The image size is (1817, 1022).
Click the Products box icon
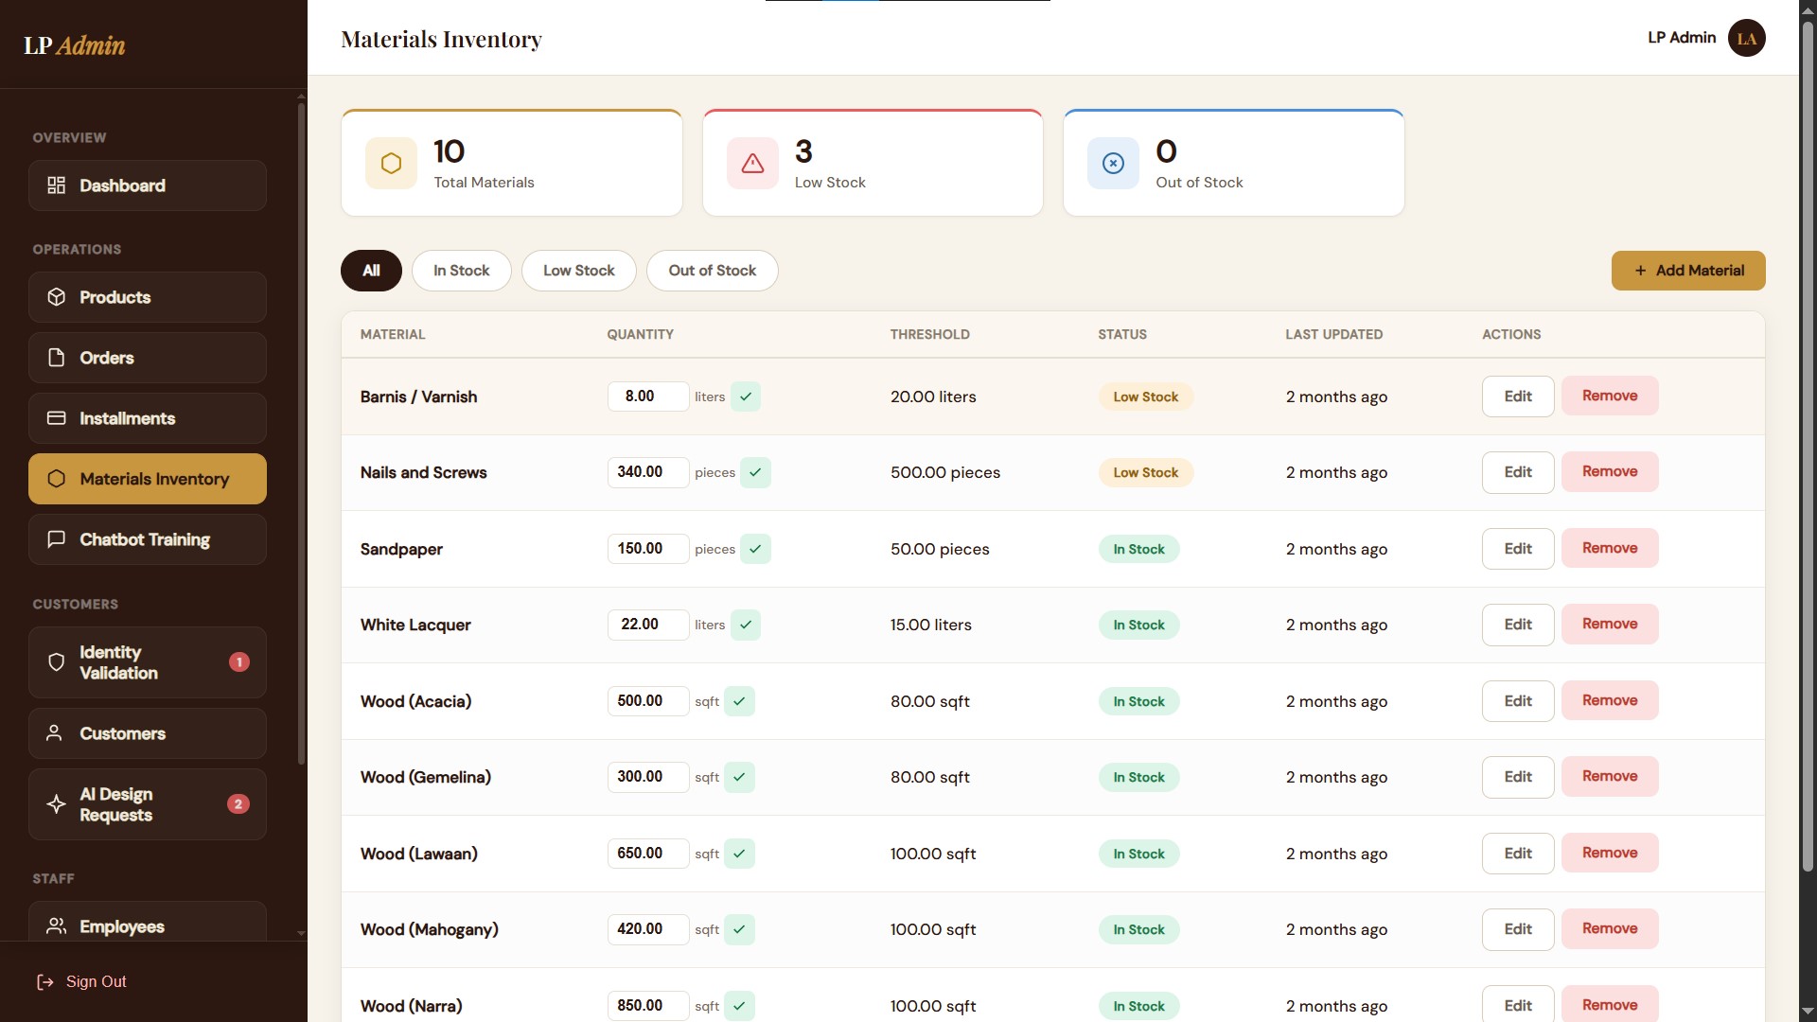tap(57, 297)
